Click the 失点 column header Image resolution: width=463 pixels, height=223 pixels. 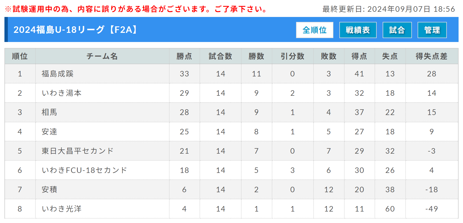pyautogui.click(x=390, y=56)
